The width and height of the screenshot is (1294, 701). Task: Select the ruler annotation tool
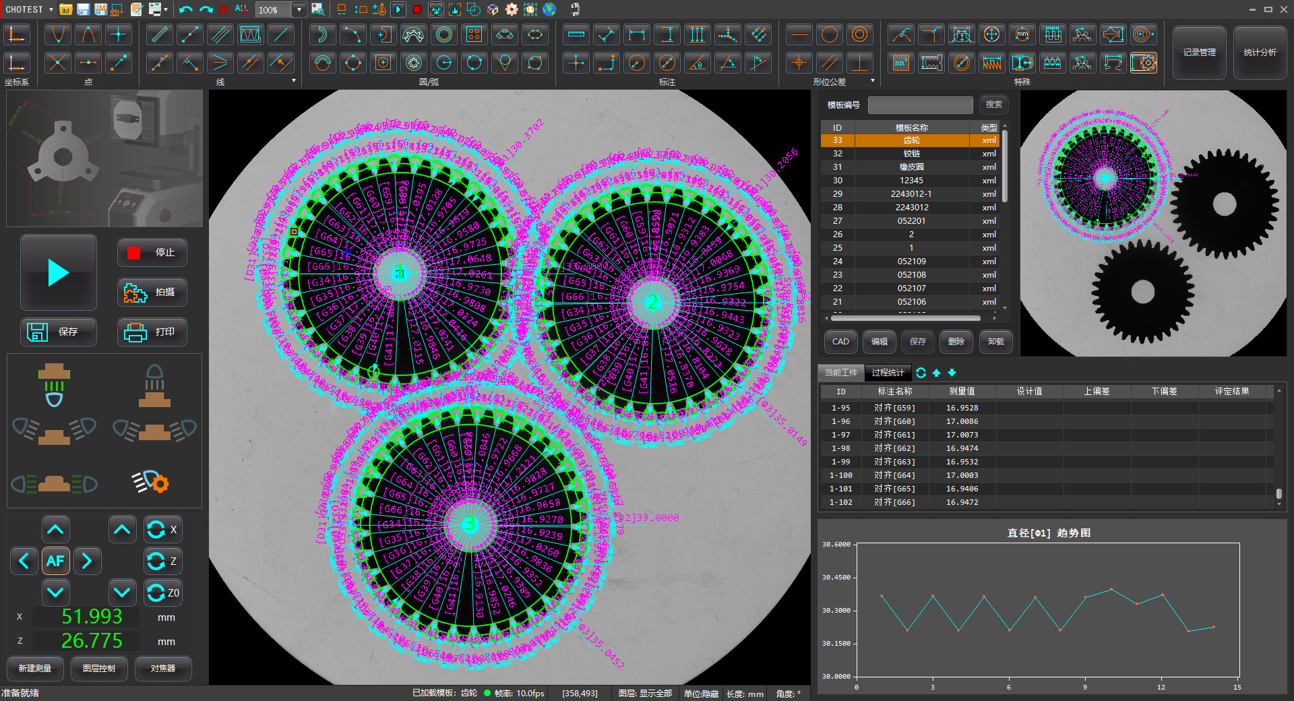pyautogui.click(x=576, y=34)
